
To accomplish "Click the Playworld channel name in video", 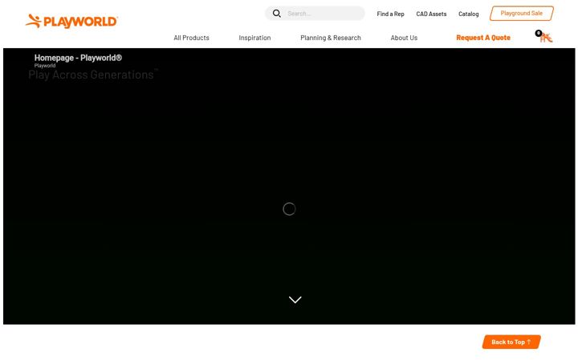I will coord(45,66).
